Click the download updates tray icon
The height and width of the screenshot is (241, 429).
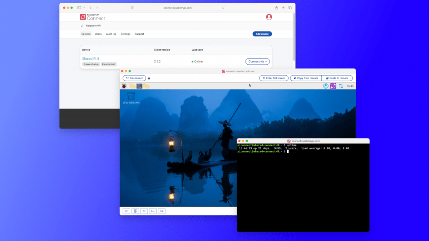326,86
